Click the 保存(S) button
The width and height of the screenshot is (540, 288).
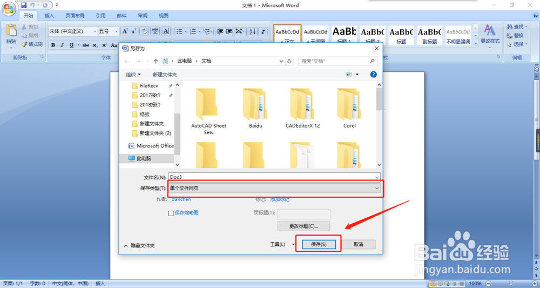pos(319,244)
